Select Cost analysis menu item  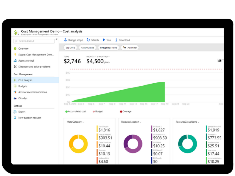tap(35, 80)
